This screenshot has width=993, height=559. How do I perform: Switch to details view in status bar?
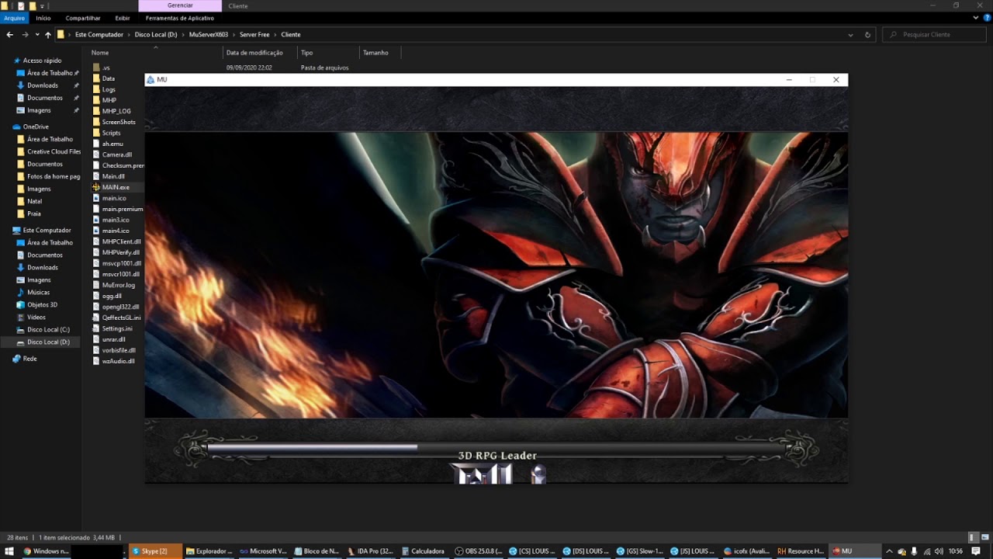[972, 537]
